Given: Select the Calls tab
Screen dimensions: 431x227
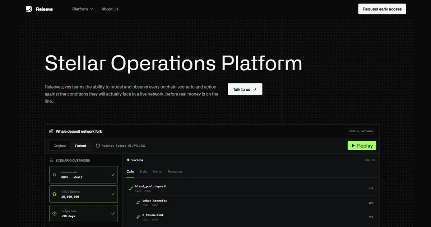Looking at the screenshot, I should [x=130, y=171].
